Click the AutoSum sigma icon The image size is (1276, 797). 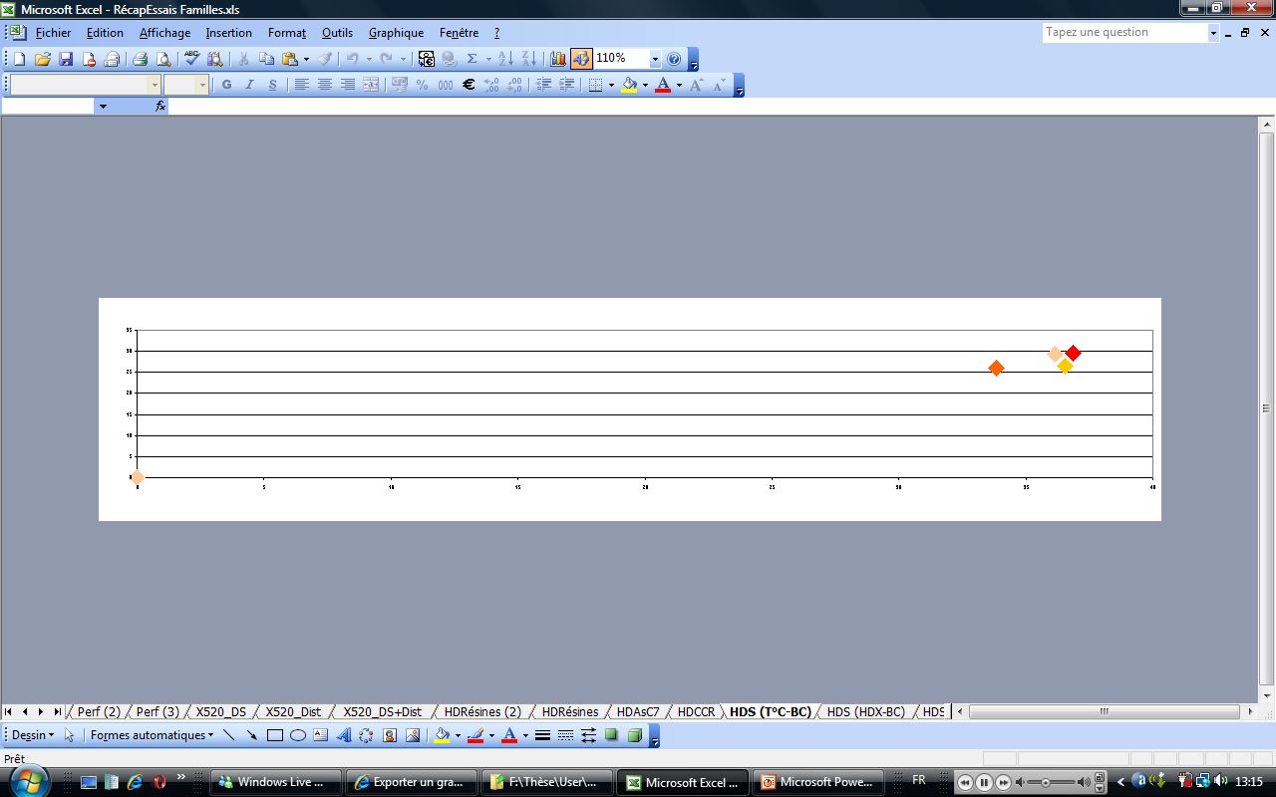click(473, 59)
